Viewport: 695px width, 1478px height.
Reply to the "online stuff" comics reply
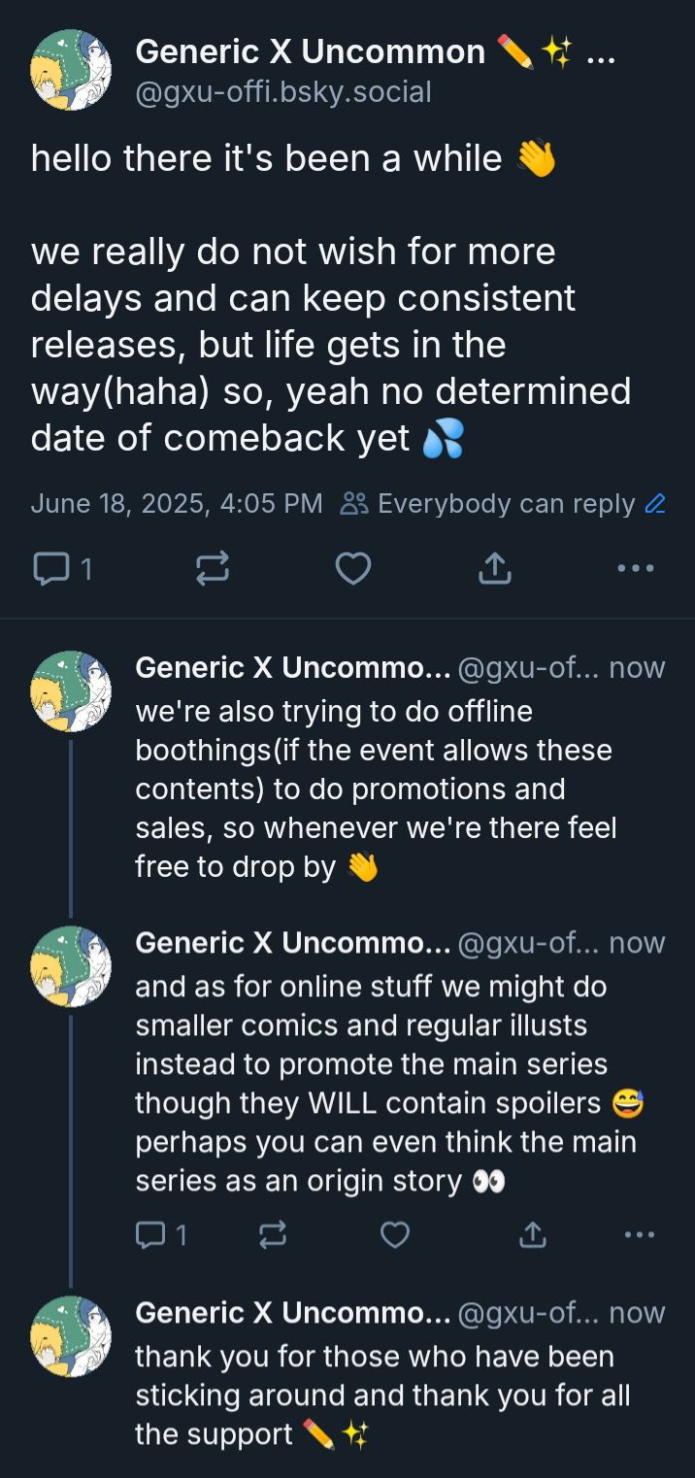tap(150, 1234)
